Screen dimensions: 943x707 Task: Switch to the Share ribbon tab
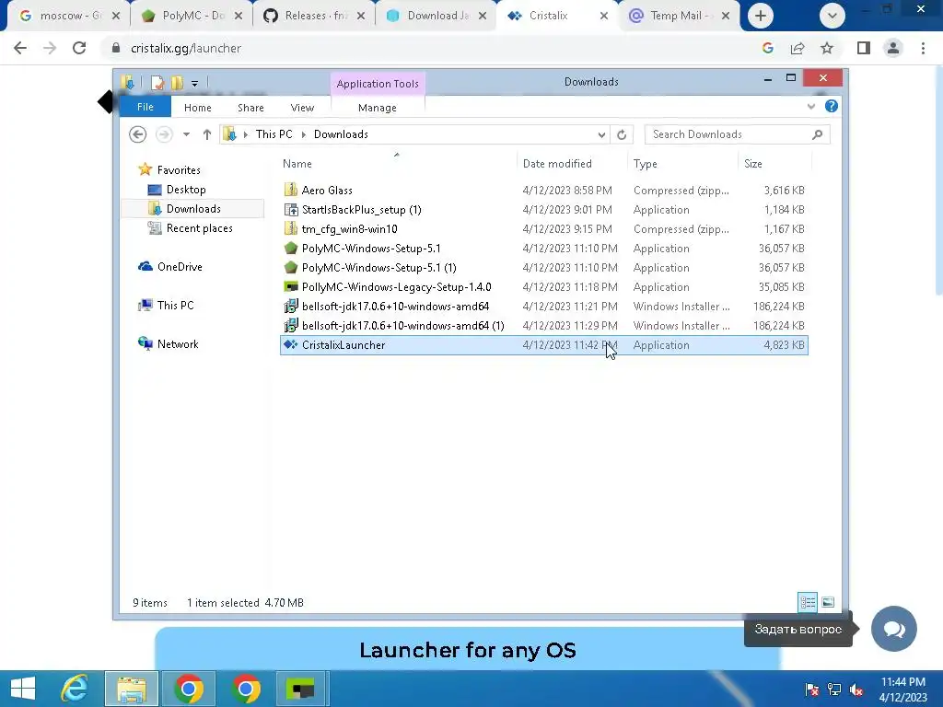[x=250, y=108]
